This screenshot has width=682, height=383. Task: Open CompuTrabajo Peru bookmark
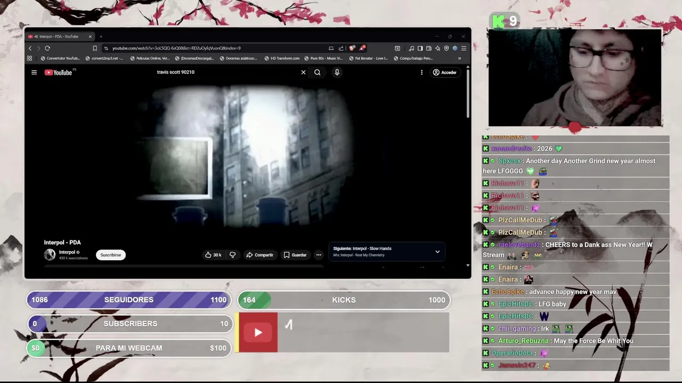tap(413, 59)
